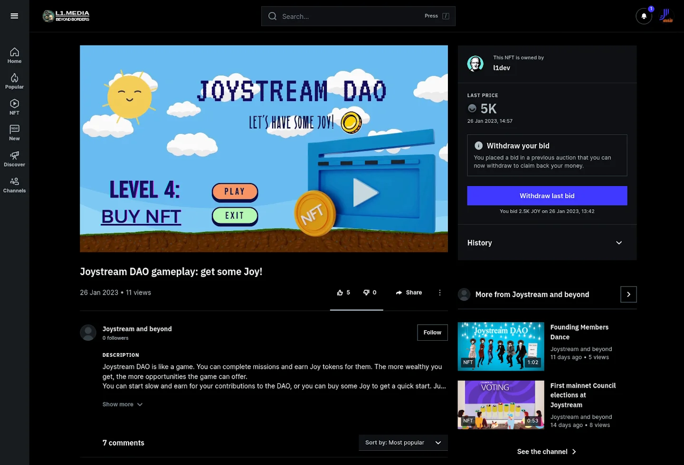684x465 pixels.
Task: Open the video options three-dot menu
Action: 439,293
